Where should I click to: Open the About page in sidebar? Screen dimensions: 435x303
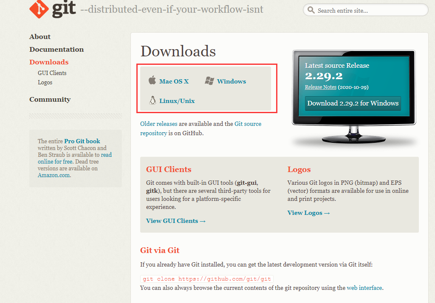pos(40,37)
